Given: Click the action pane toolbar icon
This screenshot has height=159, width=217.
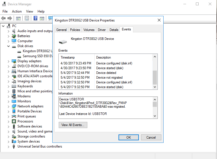Looking at the screenshot, I should 42,18.
